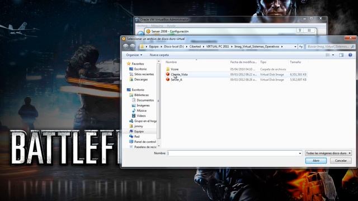Open Escritorio under Favoritos
Viewport: 358px width, 201px height.
coord(140,69)
